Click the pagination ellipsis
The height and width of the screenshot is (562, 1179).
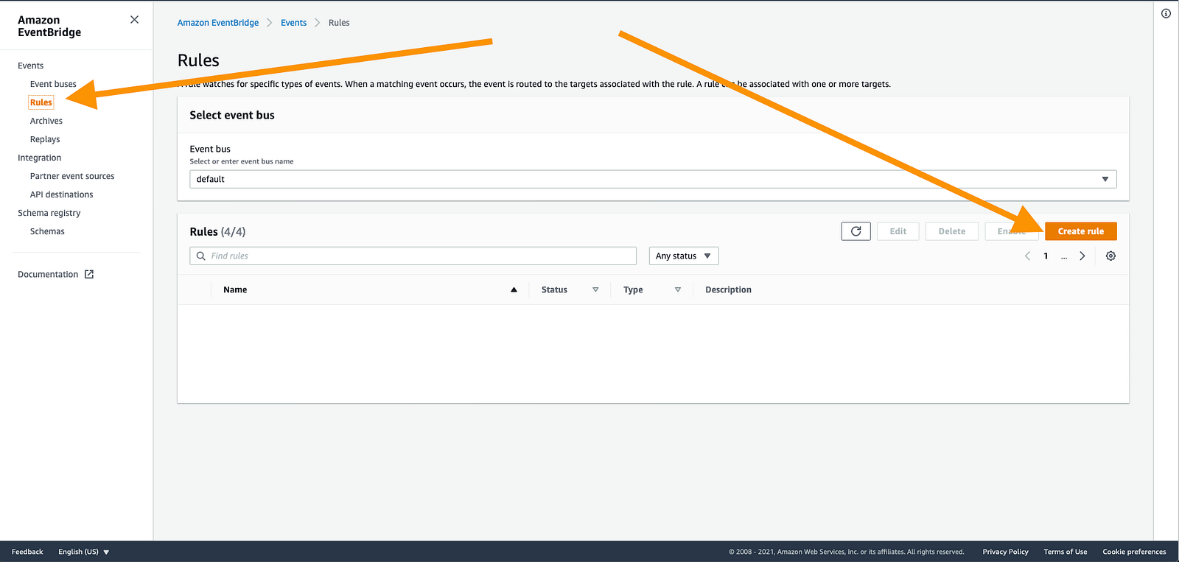pyautogui.click(x=1064, y=256)
